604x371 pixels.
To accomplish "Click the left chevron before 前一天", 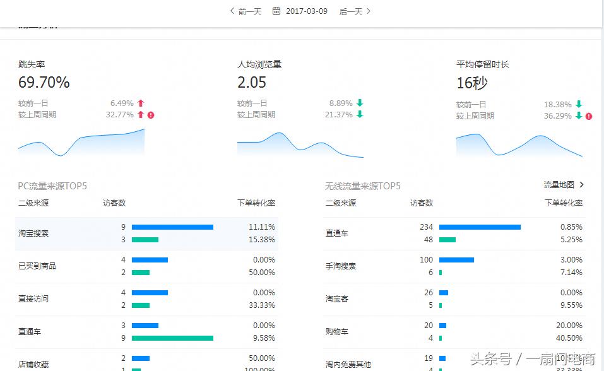I will [x=232, y=11].
